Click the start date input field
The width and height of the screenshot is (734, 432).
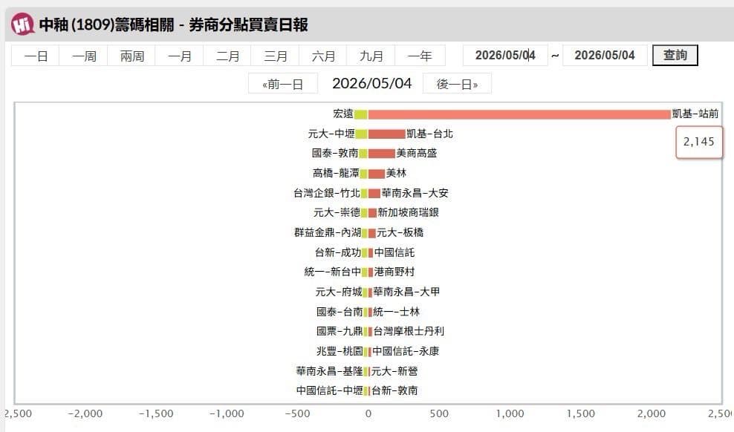pos(505,56)
